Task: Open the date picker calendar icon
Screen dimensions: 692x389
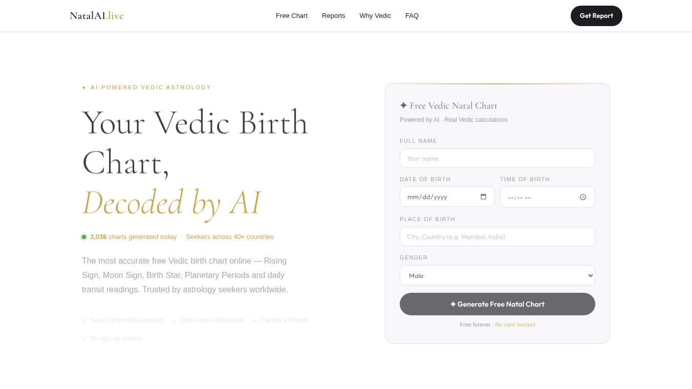Action: pos(483,197)
